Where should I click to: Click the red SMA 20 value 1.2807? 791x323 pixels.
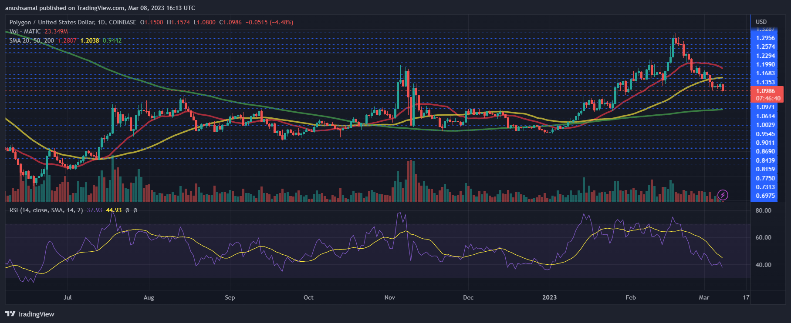tap(67, 40)
